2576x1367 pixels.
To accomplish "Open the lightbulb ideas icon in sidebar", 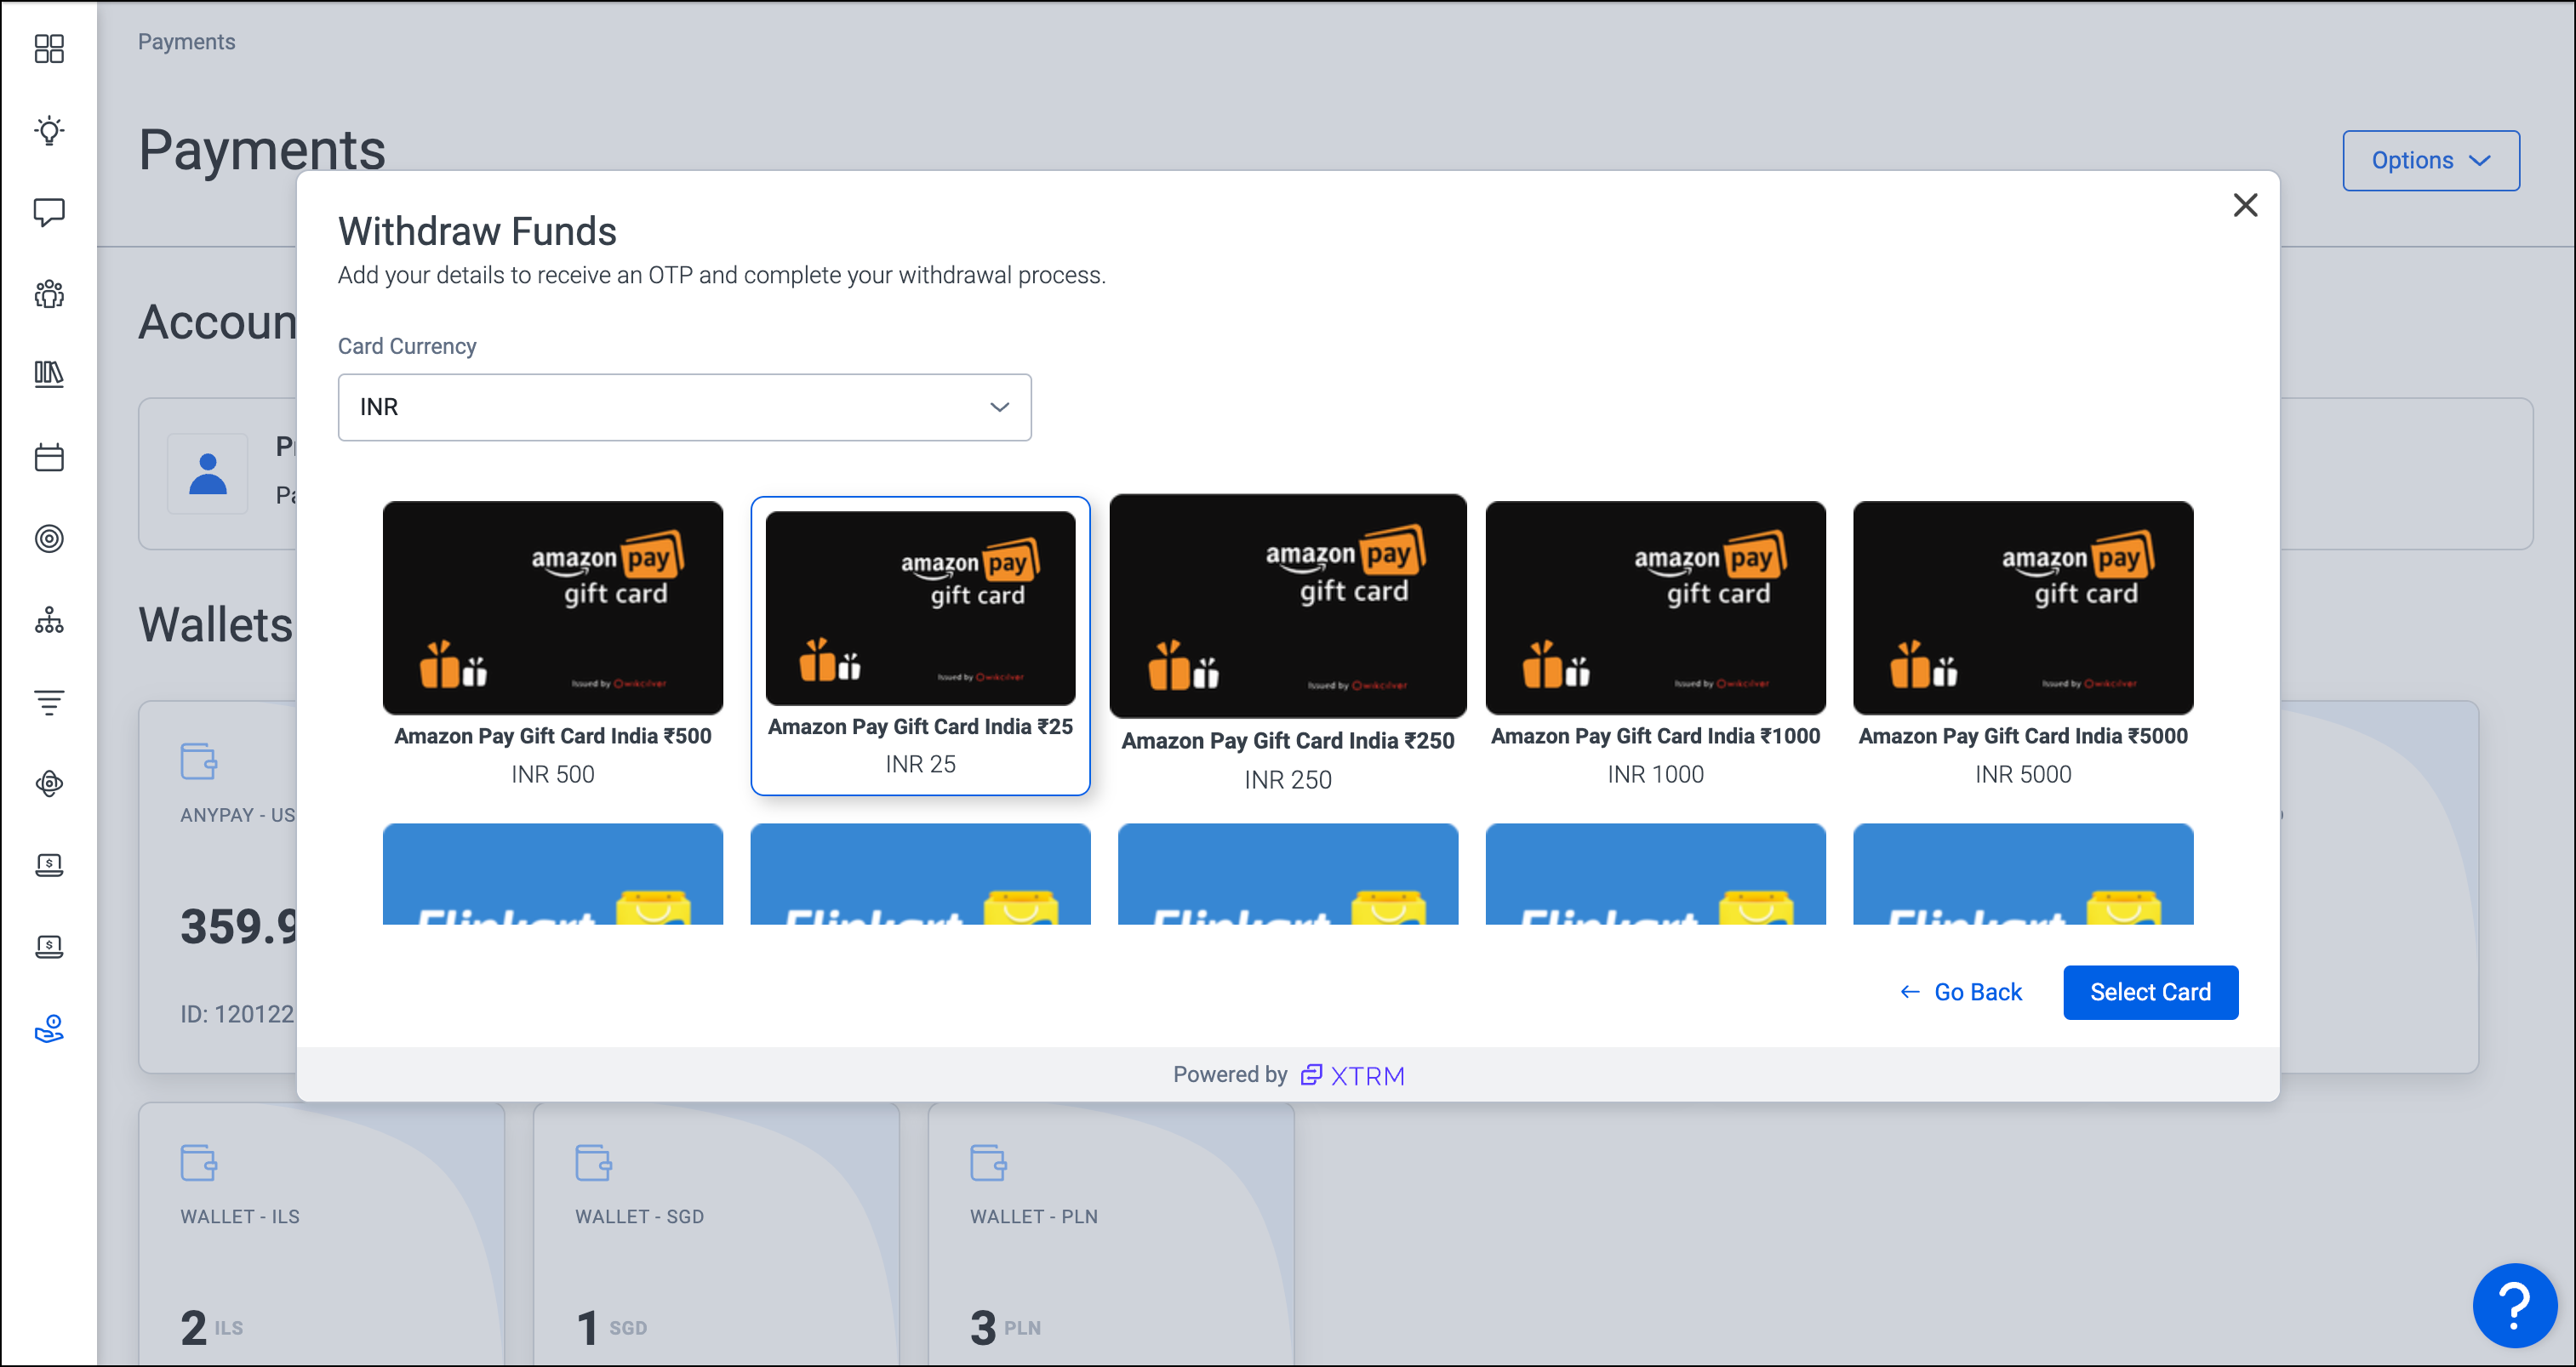I will (x=49, y=130).
